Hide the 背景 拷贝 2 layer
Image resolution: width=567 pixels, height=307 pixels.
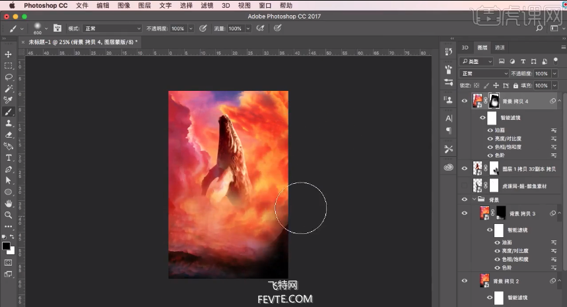click(465, 281)
